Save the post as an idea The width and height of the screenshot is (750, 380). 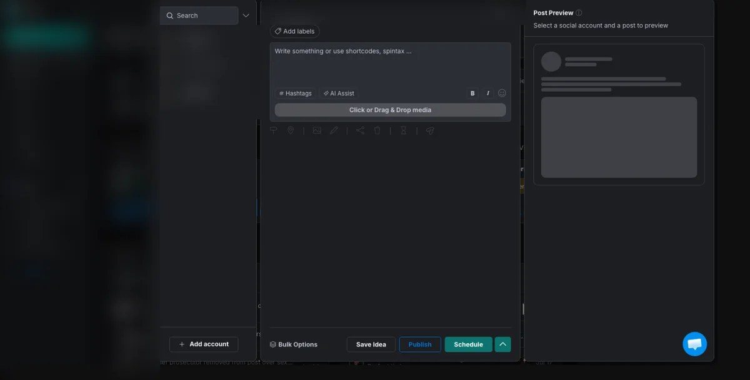tap(371, 344)
